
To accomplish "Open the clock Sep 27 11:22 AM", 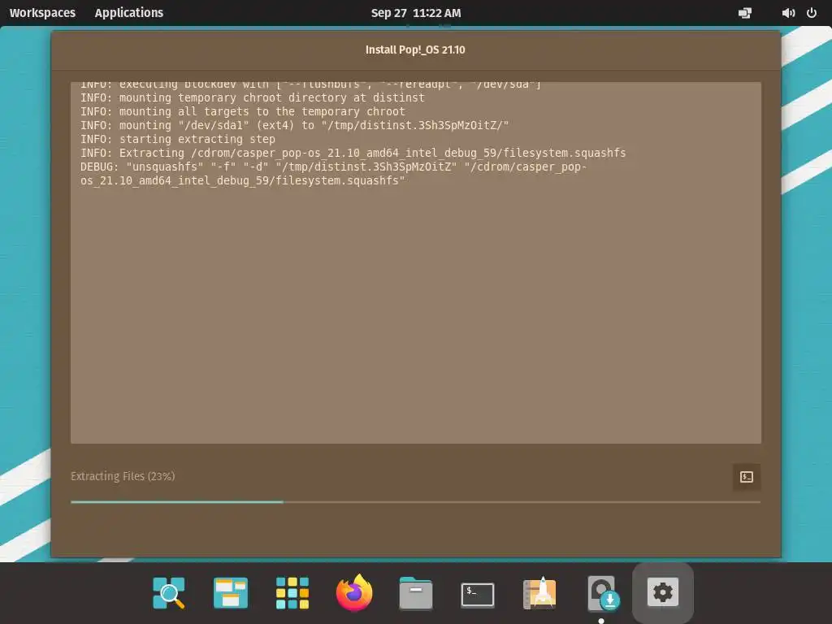I will pyautogui.click(x=415, y=13).
